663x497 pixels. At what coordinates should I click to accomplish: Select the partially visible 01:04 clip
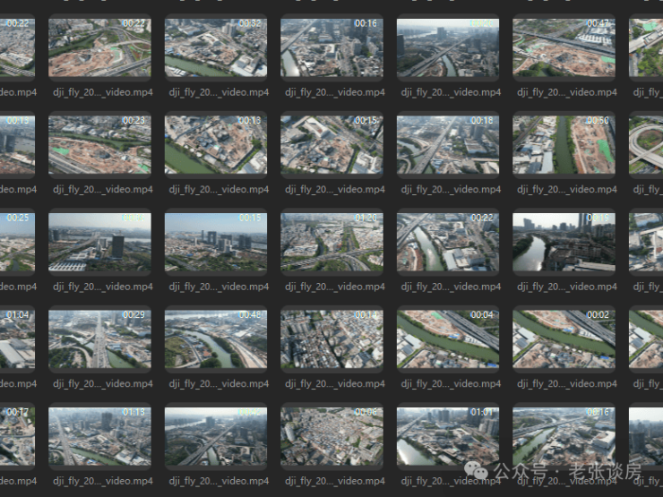(x=17, y=339)
